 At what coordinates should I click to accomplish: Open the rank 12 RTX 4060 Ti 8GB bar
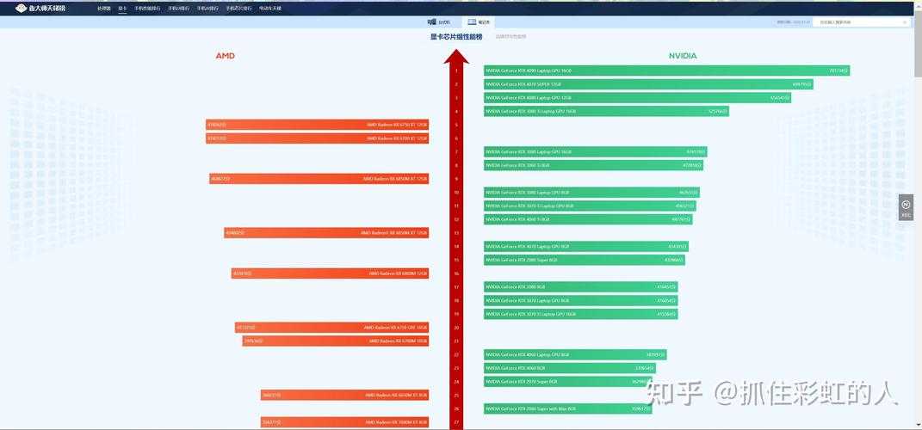click(x=588, y=219)
